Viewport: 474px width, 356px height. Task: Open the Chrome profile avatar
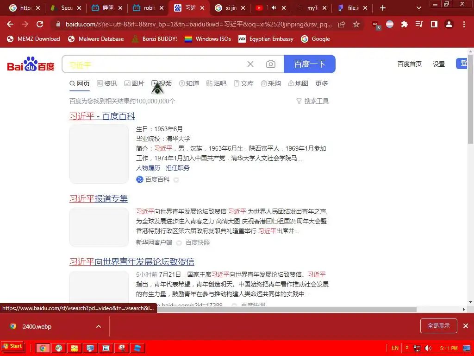(449, 24)
